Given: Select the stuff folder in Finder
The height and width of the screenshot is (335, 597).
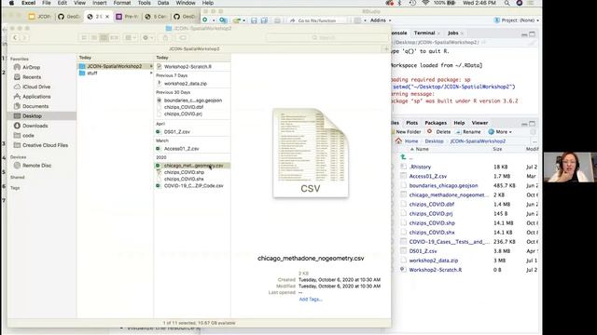Looking at the screenshot, I should [116, 73].
